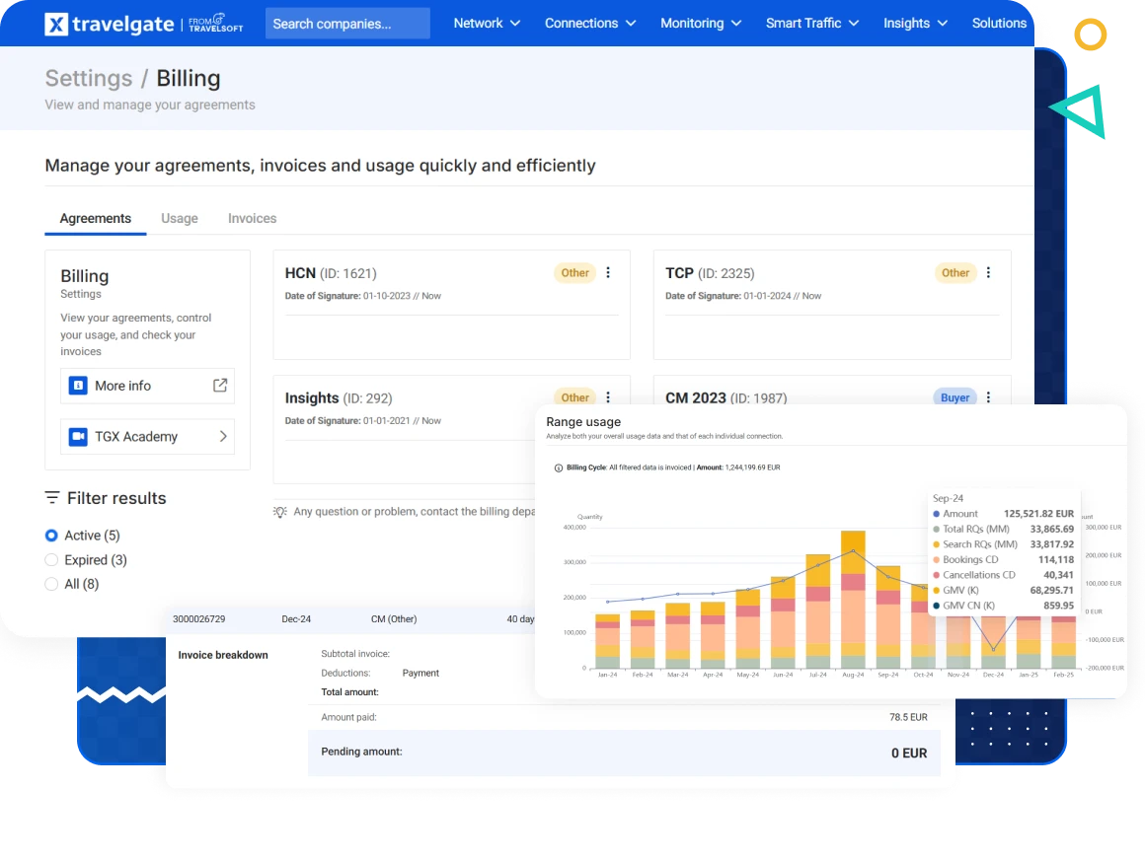Screen dimensions: 1145x862
Task: Click the Dec-24 line point in chart
Action: [x=993, y=650]
